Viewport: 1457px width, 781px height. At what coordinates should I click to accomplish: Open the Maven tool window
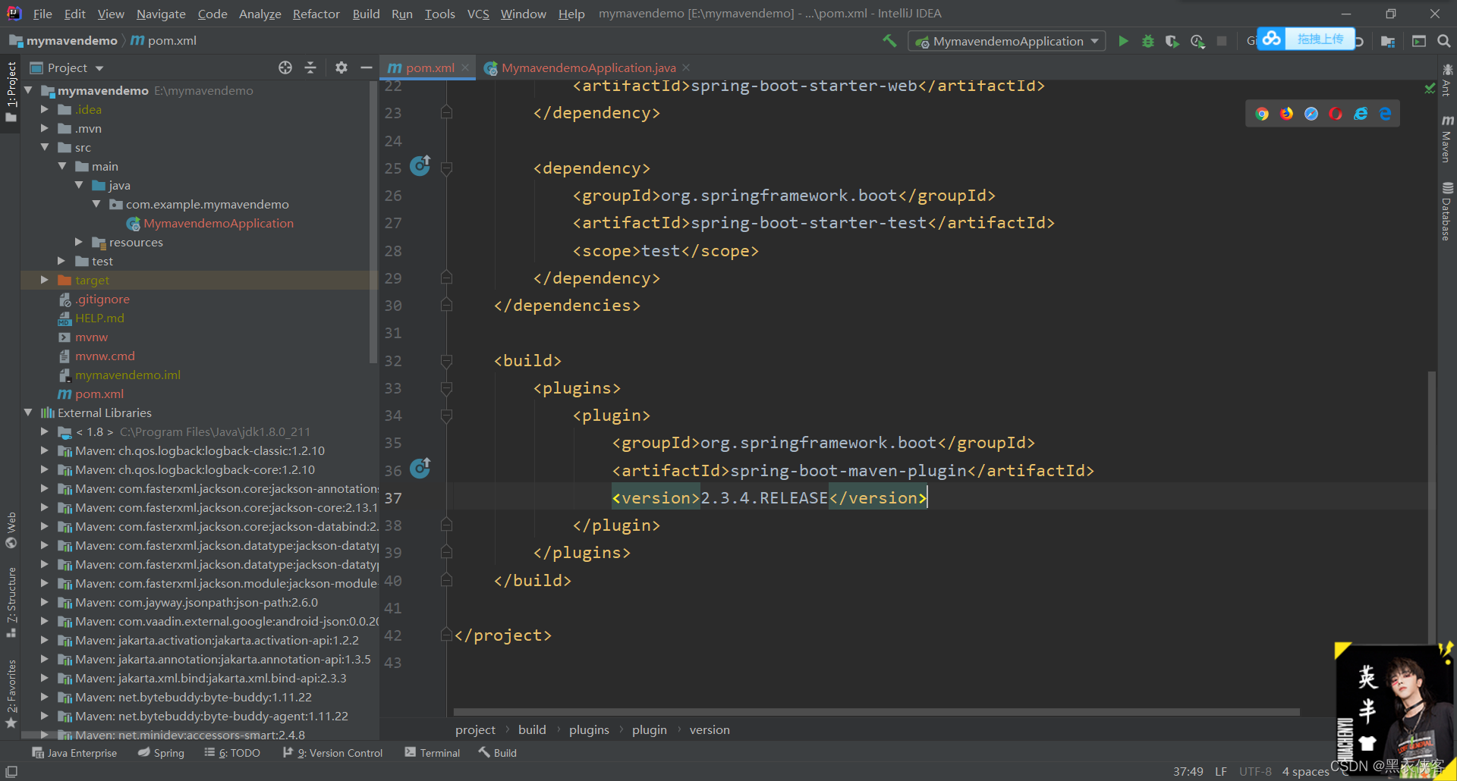(x=1447, y=139)
